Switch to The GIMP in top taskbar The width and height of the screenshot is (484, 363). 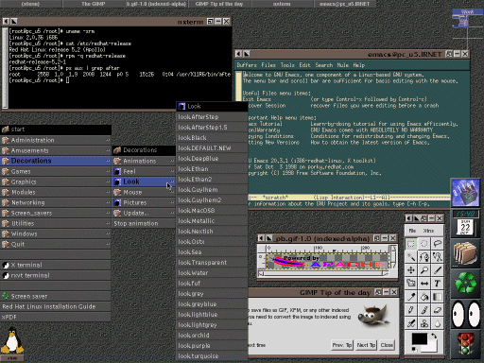(x=94, y=4)
